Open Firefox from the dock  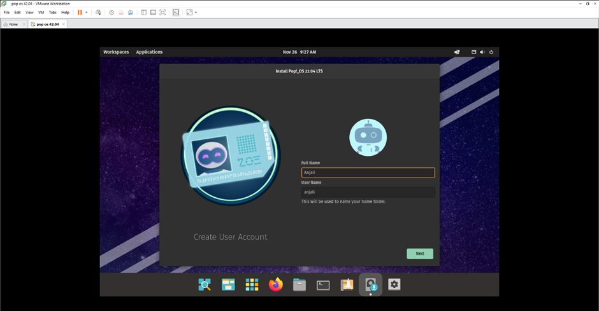tap(275, 285)
